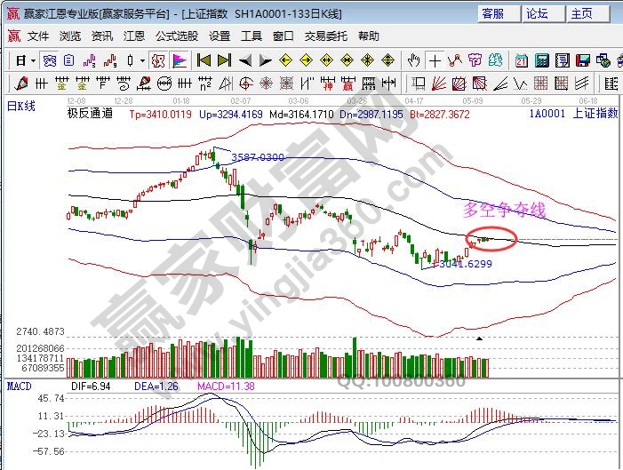
Task: Click the 论坛 button in title bar
Action: [x=538, y=13]
